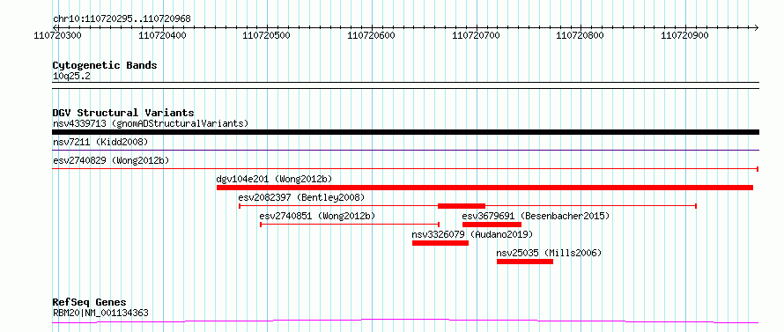Open the RBM20|NM_001134363 gene label
The height and width of the screenshot is (332, 784).
tap(100, 313)
